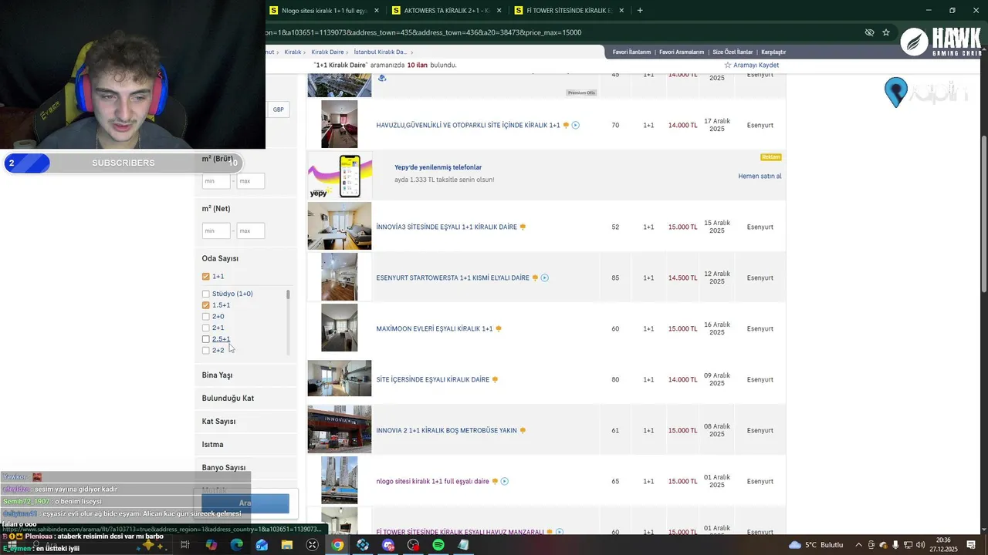
Task: Expand the Banyo Sayısı filter section
Action: (x=245, y=468)
